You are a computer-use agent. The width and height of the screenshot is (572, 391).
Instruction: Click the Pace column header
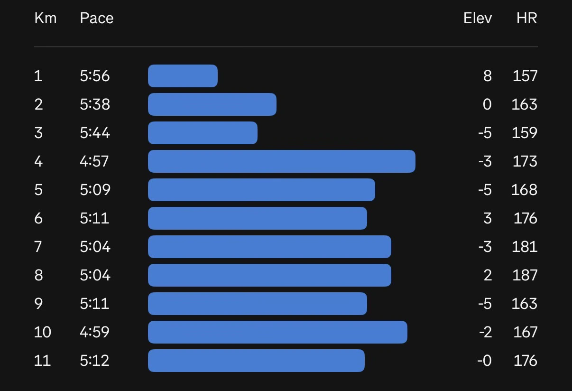point(96,19)
